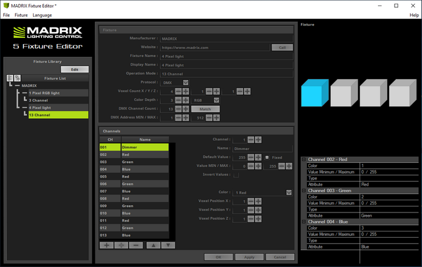
Task: Increase Voxel Count Y with the plus
Action: (x=217, y=91)
